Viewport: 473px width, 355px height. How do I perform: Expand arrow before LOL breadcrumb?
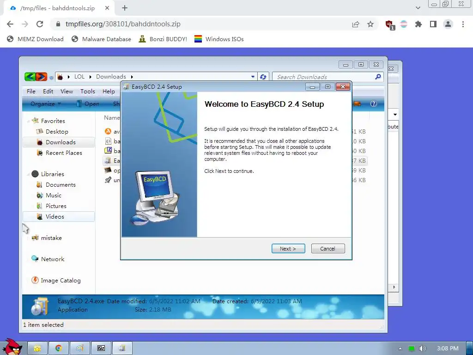point(69,77)
